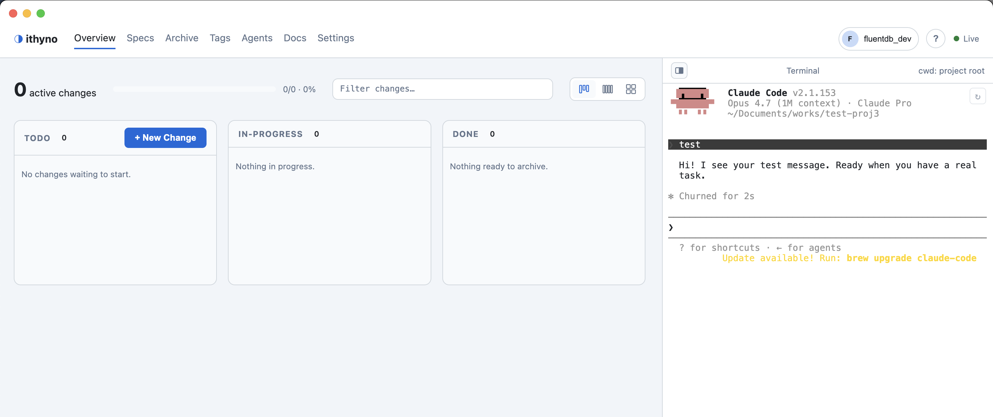The width and height of the screenshot is (993, 417).
Task: Open the Settings tab
Action: tap(336, 38)
